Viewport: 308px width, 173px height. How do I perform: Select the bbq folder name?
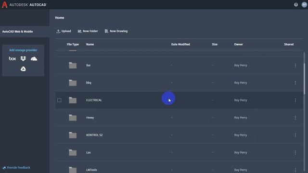(89, 83)
